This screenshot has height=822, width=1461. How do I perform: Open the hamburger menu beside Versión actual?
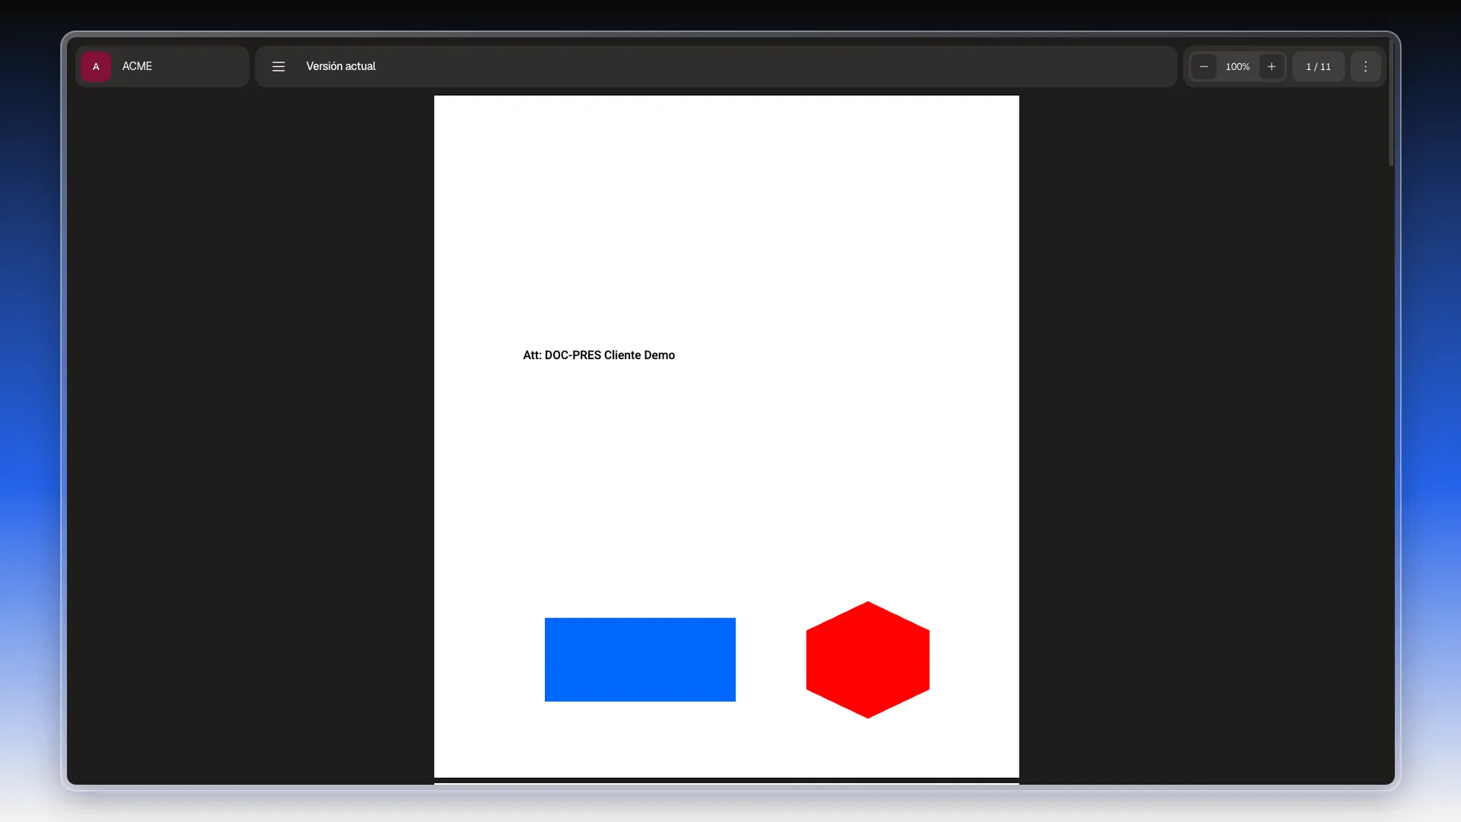coord(279,66)
